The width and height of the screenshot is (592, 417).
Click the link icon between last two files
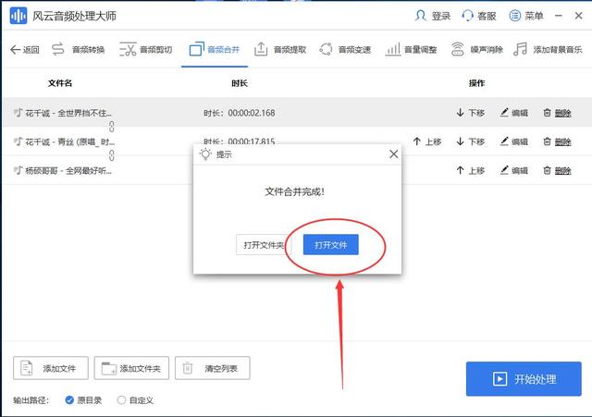[x=111, y=155]
